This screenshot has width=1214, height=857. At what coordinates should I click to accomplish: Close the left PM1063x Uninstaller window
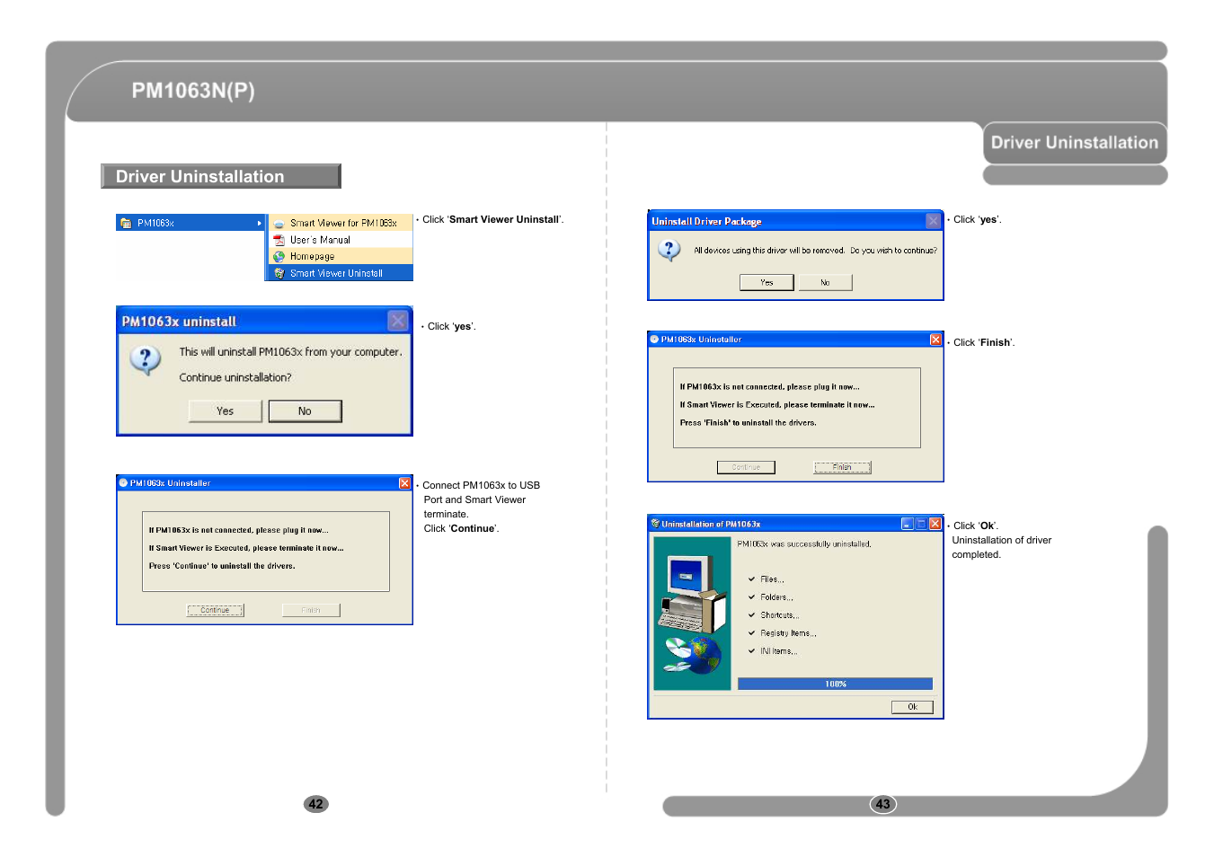404,483
